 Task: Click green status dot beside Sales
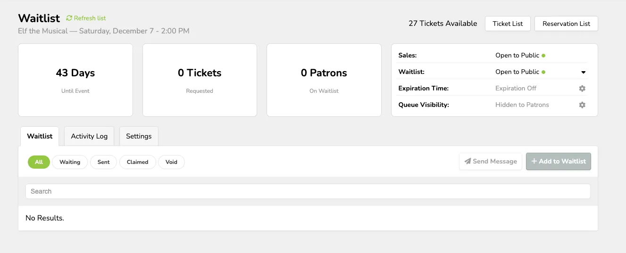pos(543,56)
